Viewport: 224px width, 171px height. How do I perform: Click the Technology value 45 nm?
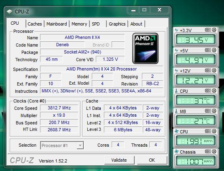tap(52, 59)
